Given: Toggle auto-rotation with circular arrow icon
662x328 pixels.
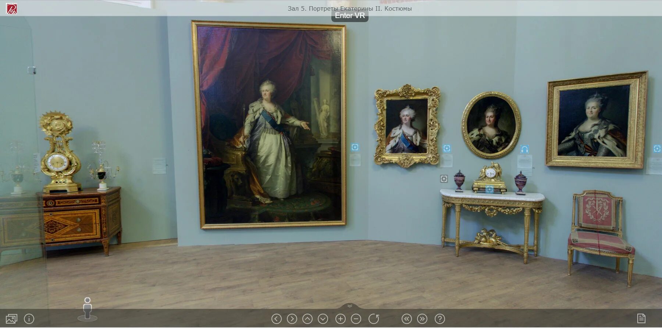Looking at the screenshot, I should (374, 319).
